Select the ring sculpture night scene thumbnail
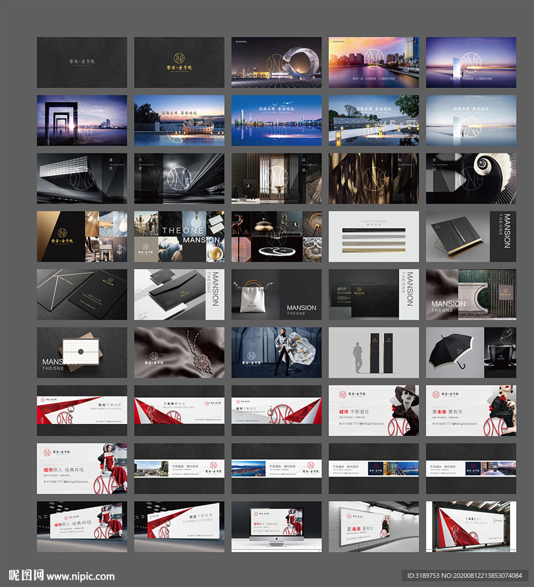 click(276, 62)
